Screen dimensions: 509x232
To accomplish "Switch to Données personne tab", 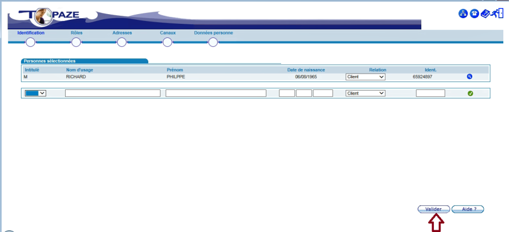I will 213,33.
